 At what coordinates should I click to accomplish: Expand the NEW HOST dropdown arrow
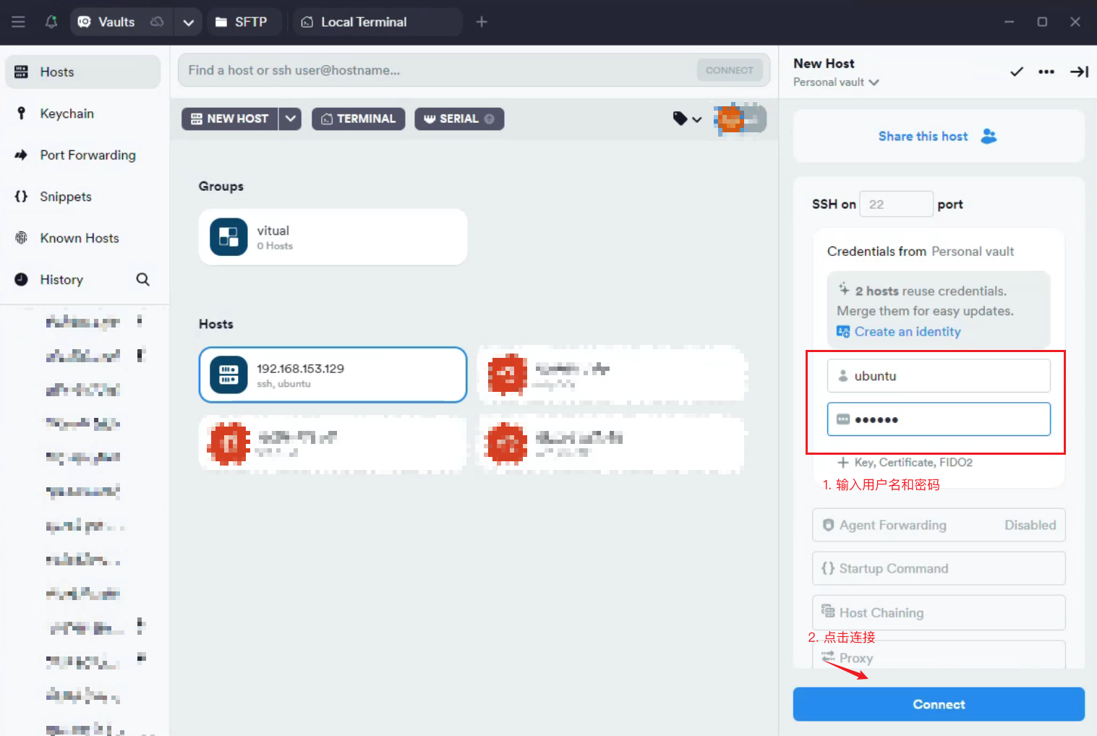[x=291, y=119]
